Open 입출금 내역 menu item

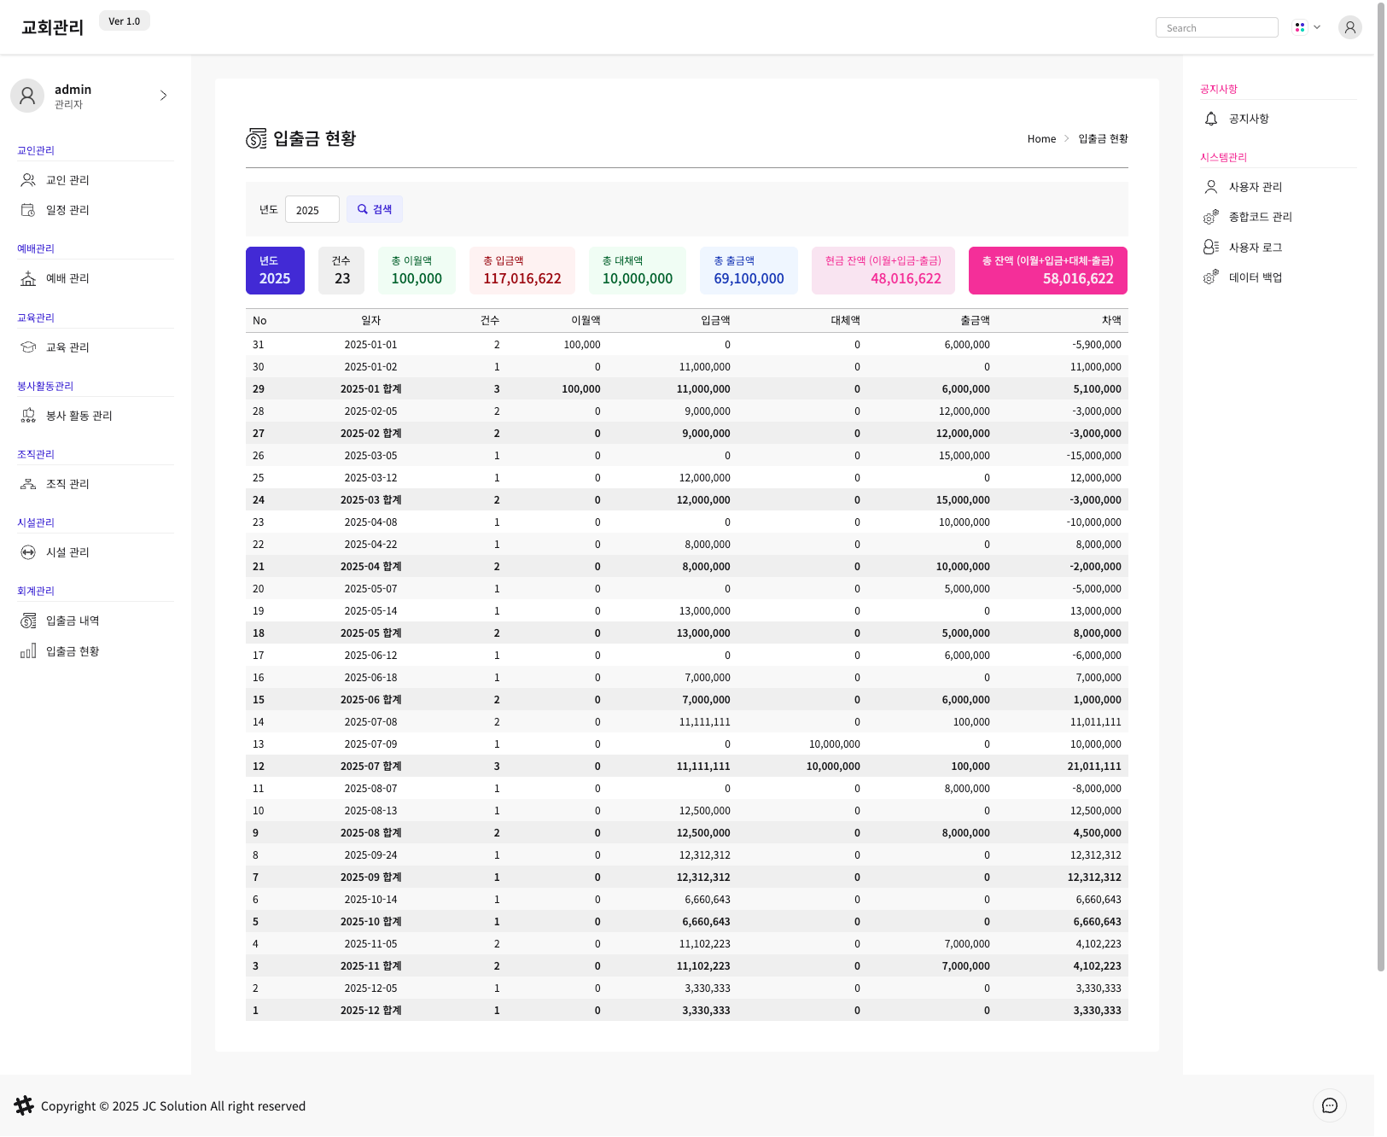(73, 621)
